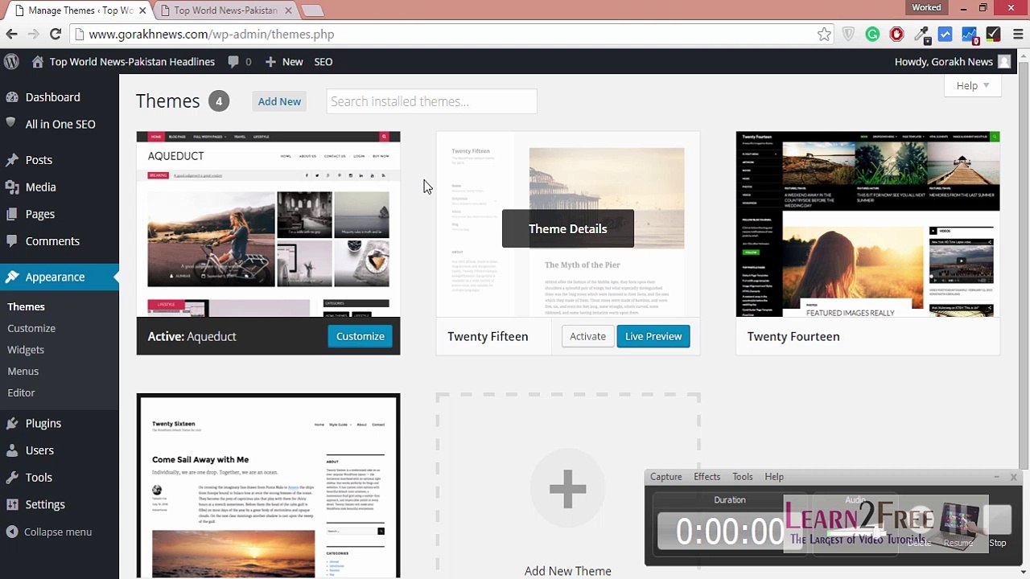Open the blue trend-line extension icon

(946, 34)
